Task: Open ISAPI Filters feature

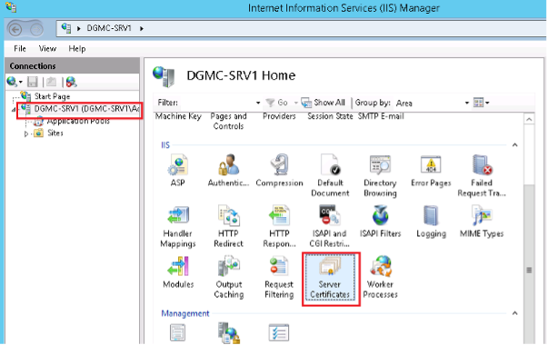Action: pyautogui.click(x=380, y=222)
